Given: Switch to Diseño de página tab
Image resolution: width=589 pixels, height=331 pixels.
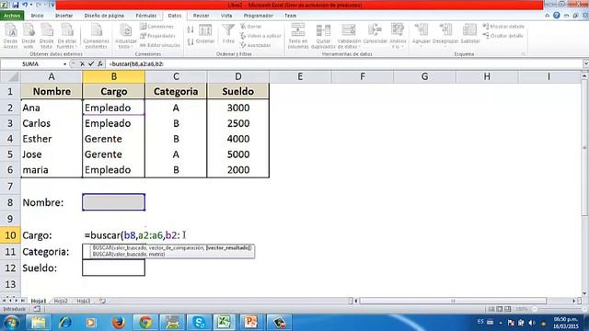Looking at the screenshot, I should pos(104,16).
